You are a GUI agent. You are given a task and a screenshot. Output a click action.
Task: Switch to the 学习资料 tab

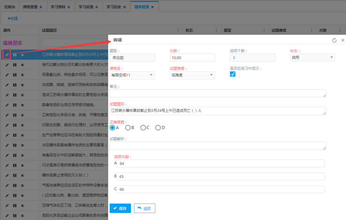click(58, 7)
